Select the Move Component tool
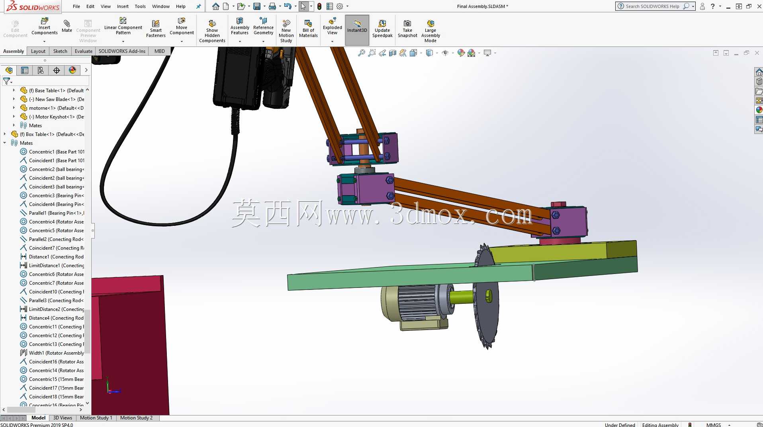 (182, 26)
